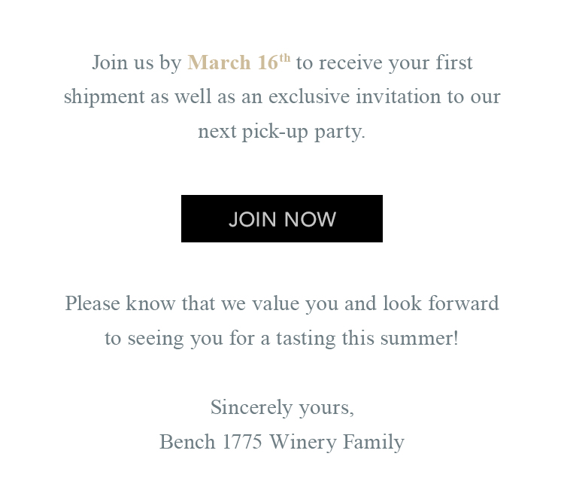564x487 pixels.
Task: Click the word "invitation"
Action: coord(398,96)
